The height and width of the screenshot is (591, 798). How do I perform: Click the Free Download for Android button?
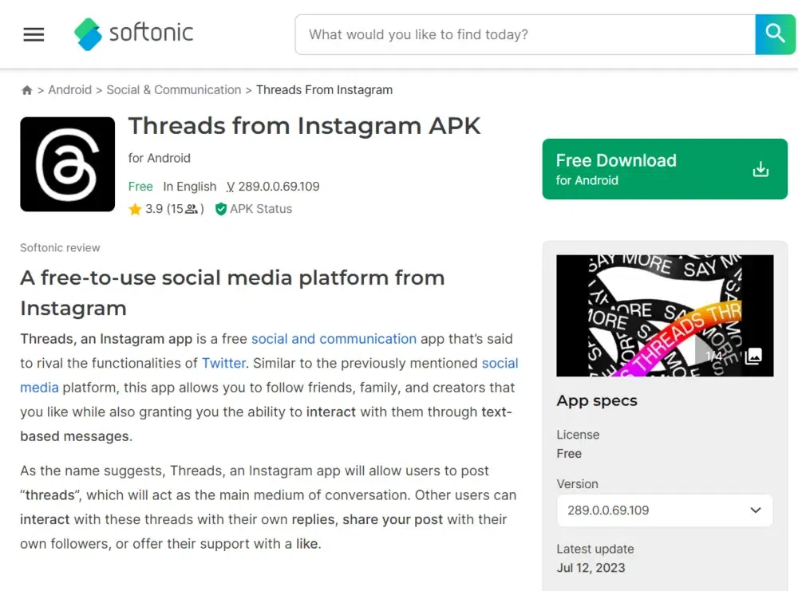664,169
